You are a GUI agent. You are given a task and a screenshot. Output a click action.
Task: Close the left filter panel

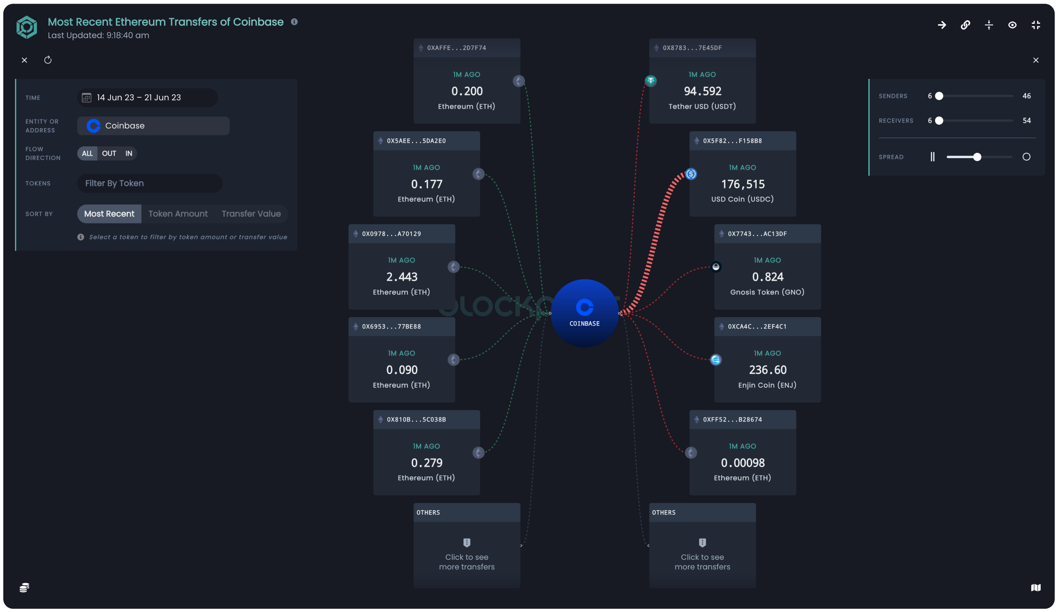pos(24,60)
